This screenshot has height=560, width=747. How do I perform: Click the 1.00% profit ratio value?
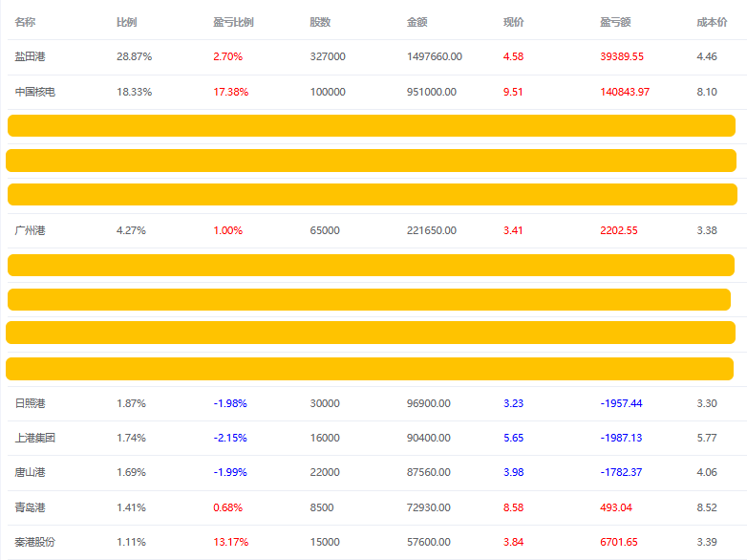[x=228, y=230]
